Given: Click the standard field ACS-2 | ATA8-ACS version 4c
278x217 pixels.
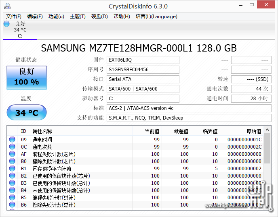Looking at the screenshot, I should (189, 108).
